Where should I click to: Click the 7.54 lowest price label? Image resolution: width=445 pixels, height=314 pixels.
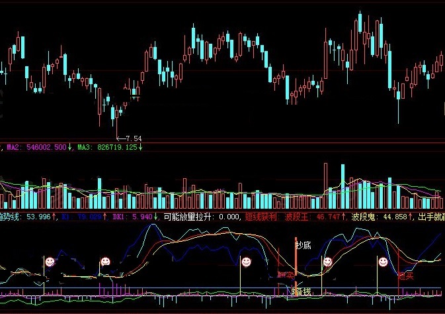click(x=134, y=138)
